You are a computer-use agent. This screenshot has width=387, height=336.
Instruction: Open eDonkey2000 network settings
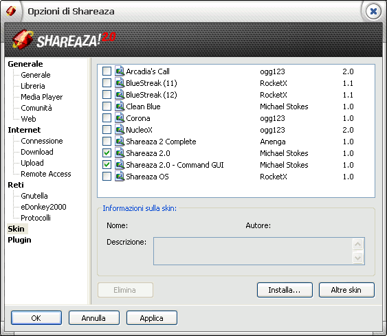43,207
